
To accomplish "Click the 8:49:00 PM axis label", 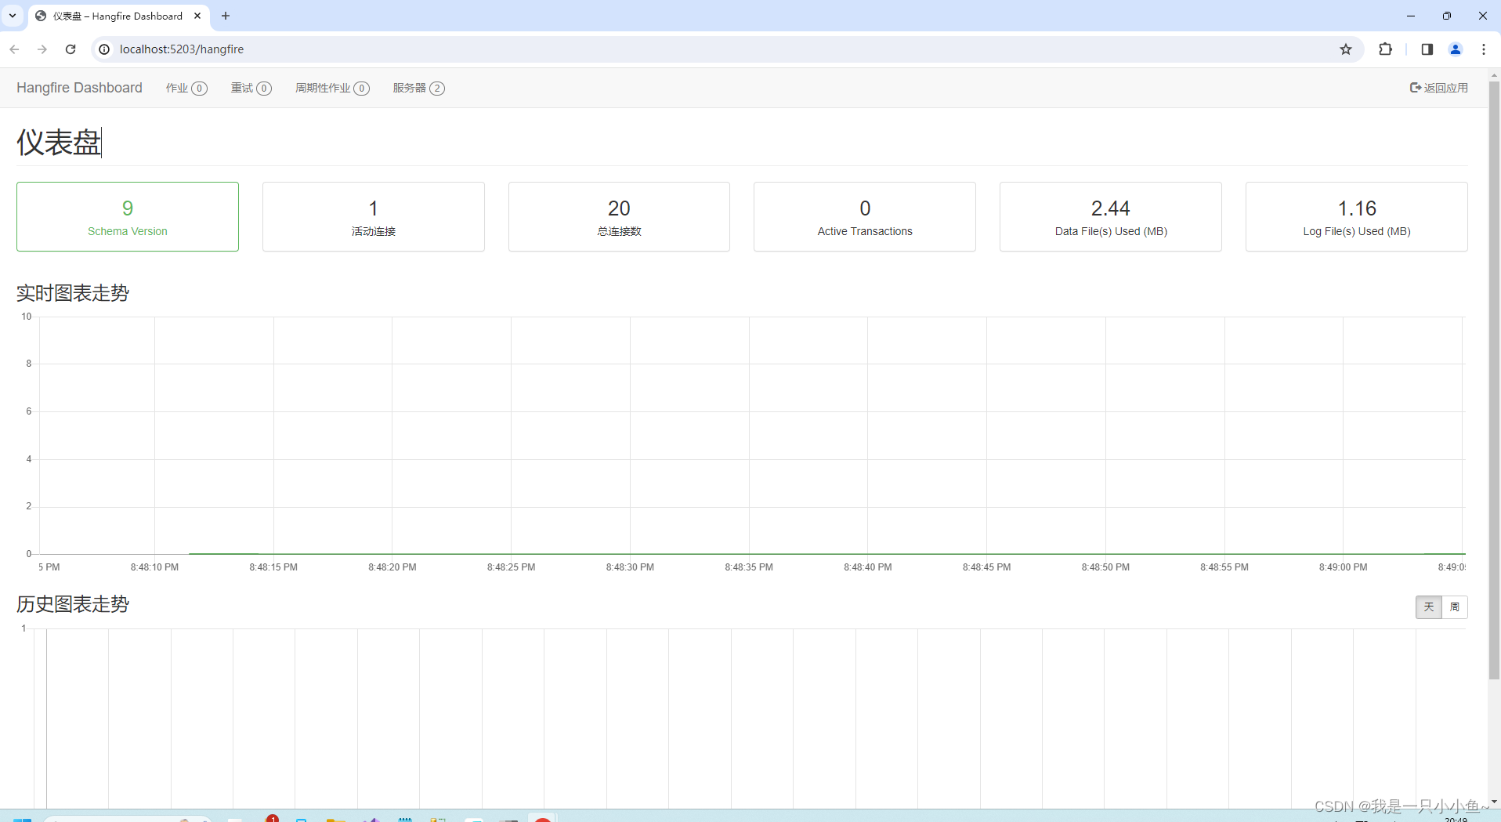I will (x=1344, y=567).
